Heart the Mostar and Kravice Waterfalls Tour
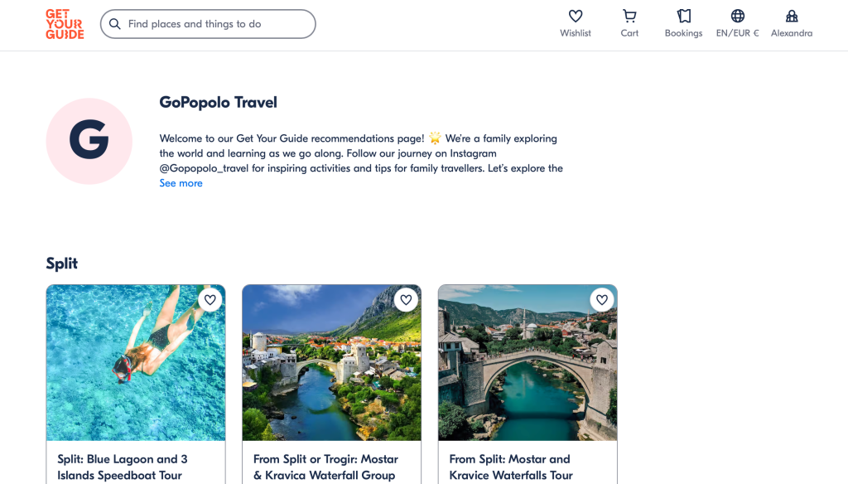The width and height of the screenshot is (848, 484). [x=602, y=300]
